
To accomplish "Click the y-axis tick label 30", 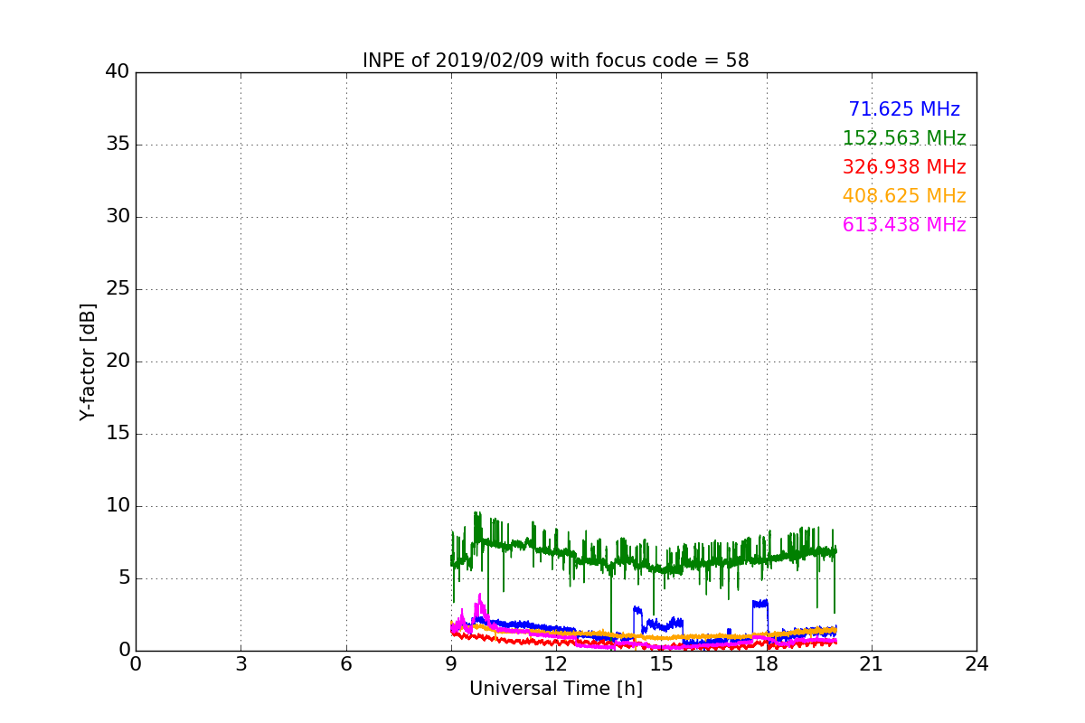I will click(118, 217).
